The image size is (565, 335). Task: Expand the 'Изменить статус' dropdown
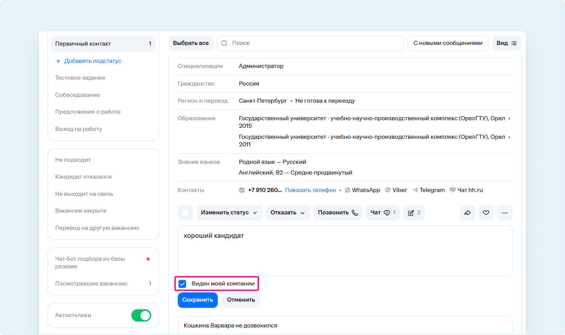click(229, 213)
